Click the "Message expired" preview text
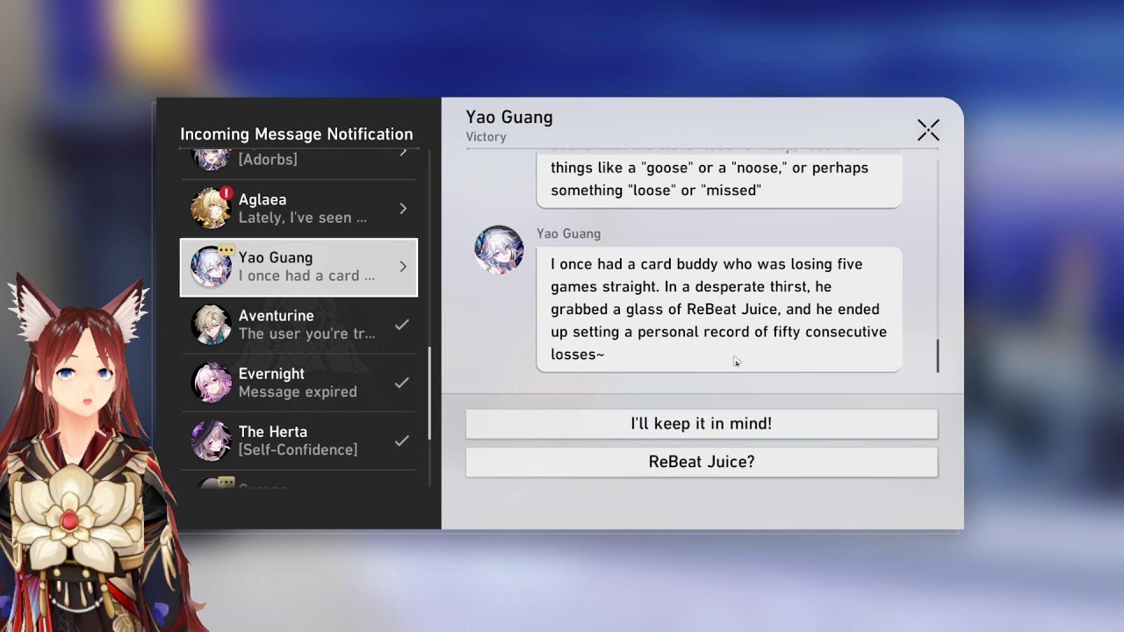1124x632 pixels. click(298, 391)
